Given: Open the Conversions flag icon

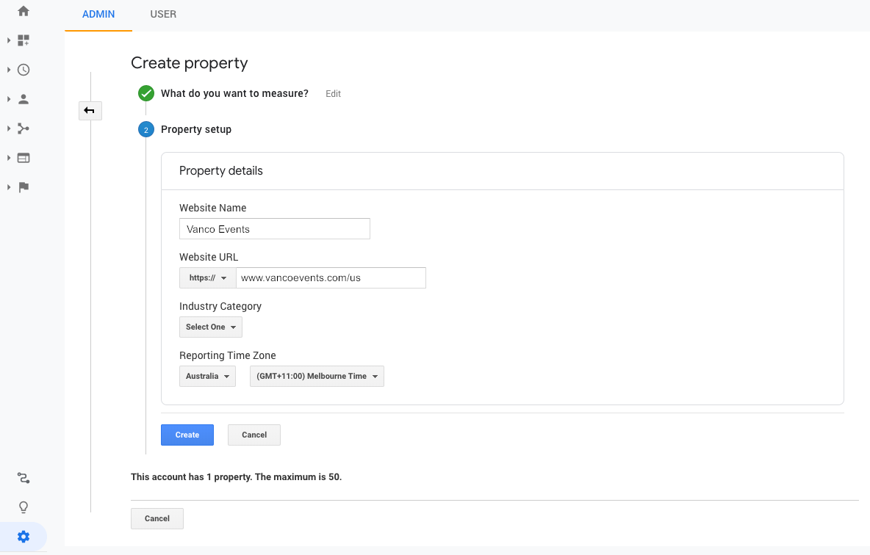Looking at the screenshot, I should tap(24, 187).
